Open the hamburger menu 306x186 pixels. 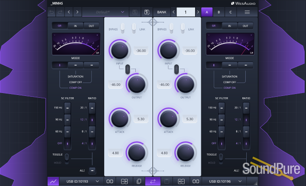247,12
